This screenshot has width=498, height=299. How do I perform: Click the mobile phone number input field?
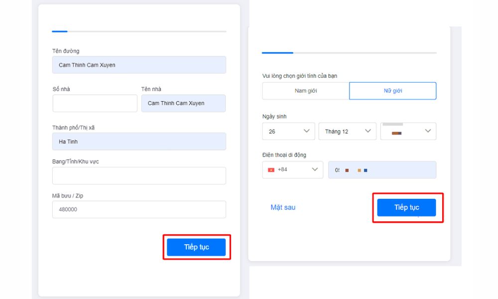click(x=382, y=170)
